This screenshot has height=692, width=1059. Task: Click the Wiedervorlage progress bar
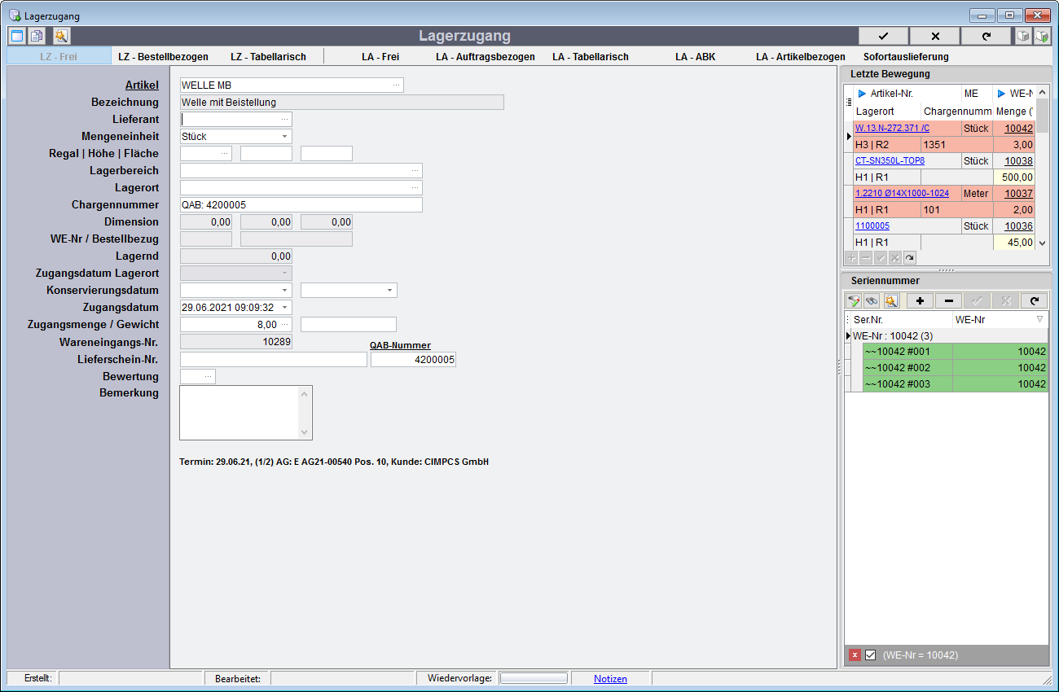(534, 678)
